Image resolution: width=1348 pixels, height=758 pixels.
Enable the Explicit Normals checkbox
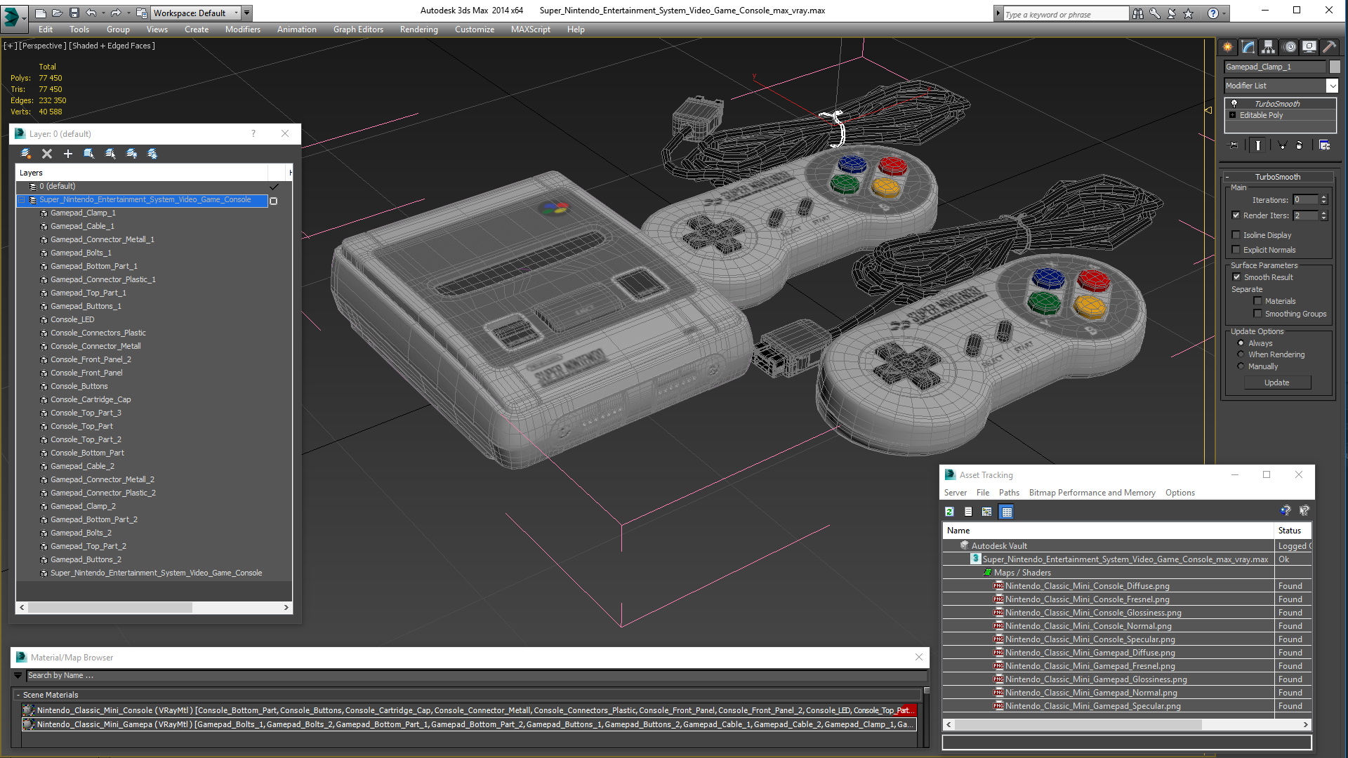(x=1236, y=250)
